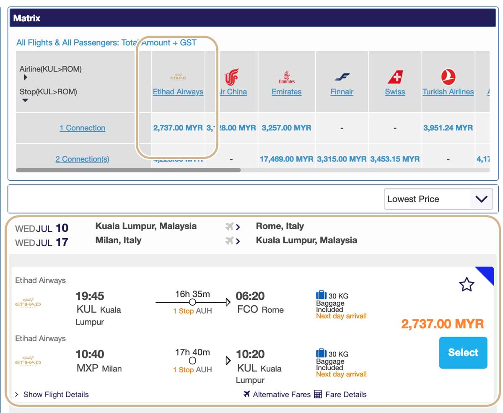Click the 10:40 departure time from MXP
The image size is (503, 413).
pyautogui.click(x=90, y=354)
